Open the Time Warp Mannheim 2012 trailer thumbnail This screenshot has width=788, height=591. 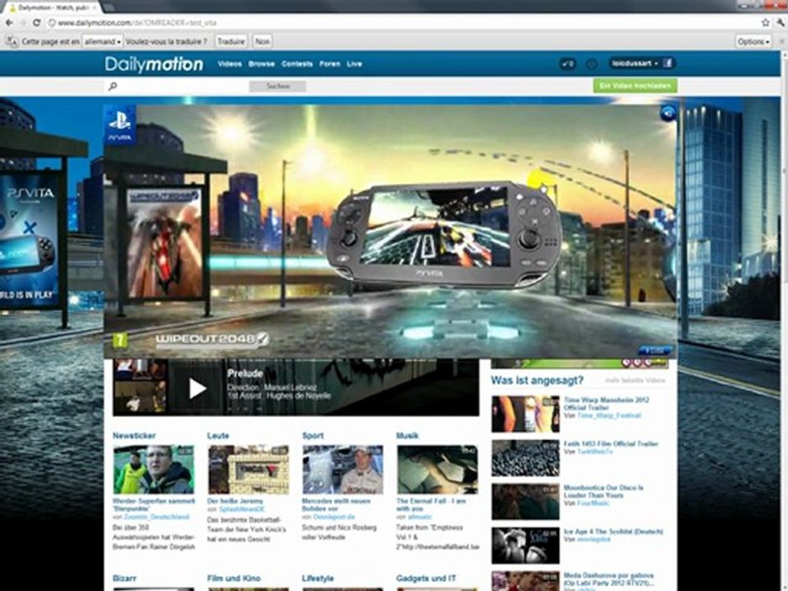click(525, 414)
